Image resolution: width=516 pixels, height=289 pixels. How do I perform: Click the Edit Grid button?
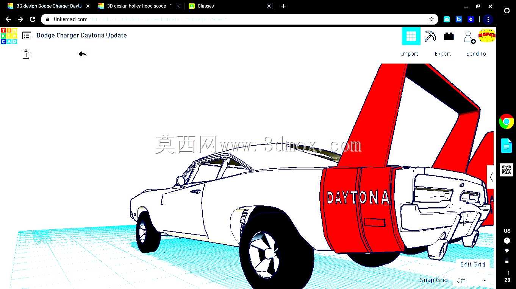point(473,264)
